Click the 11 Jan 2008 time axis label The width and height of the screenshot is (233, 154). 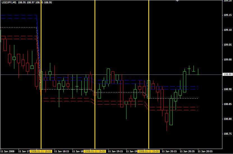click(x=7, y=151)
